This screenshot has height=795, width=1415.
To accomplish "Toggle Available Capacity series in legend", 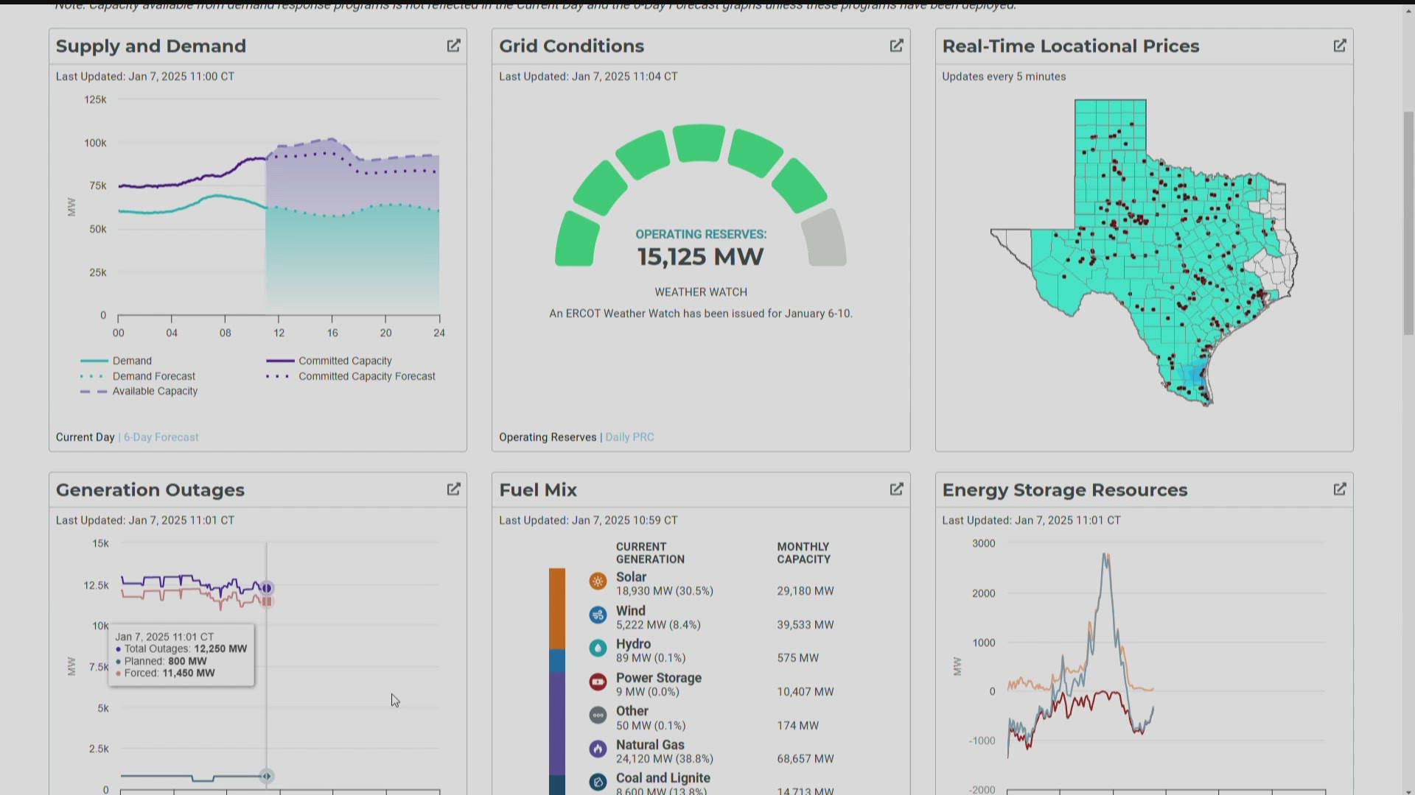I will pyautogui.click(x=139, y=391).
